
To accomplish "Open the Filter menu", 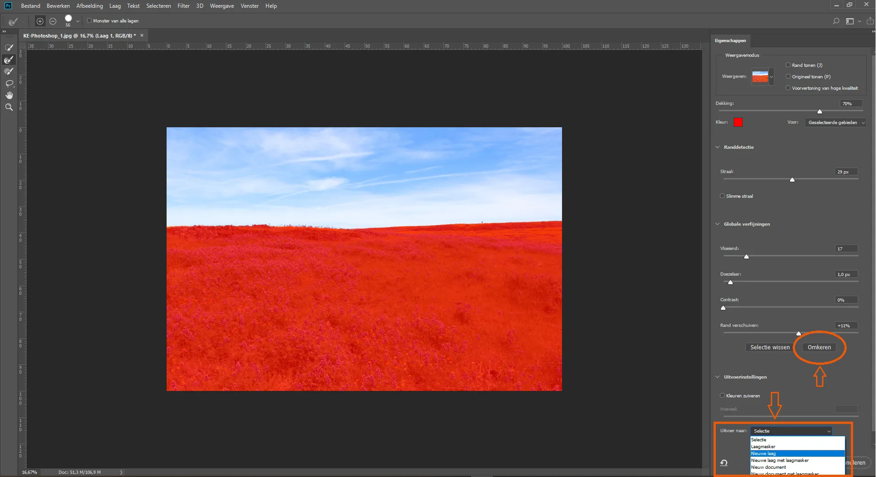I will pos(184,6).
